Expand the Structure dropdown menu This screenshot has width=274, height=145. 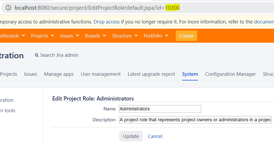125,36
